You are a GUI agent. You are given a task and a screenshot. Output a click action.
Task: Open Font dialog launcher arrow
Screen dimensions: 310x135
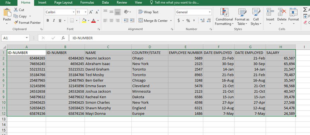[99, 29]
